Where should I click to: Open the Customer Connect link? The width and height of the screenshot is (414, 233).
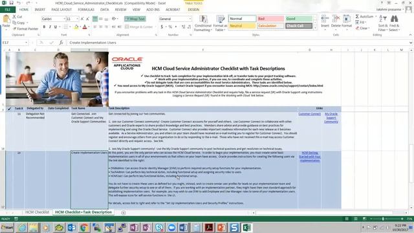pyautogui.click(x=309, y=114)
